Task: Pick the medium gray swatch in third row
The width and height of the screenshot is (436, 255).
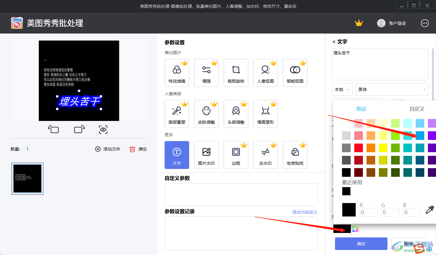Action: (x=346, y=148)
